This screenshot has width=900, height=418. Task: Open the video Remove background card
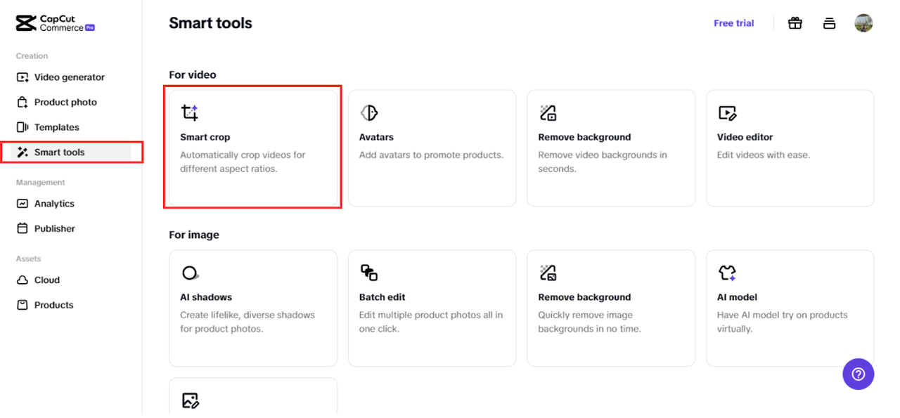[x=610, y=148]
